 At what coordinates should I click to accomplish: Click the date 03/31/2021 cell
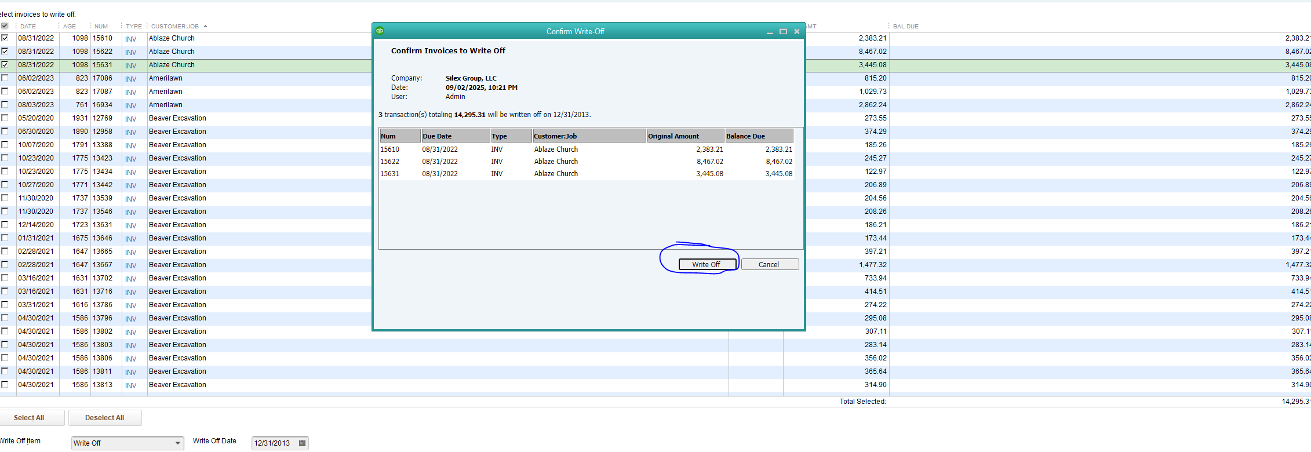36,305
